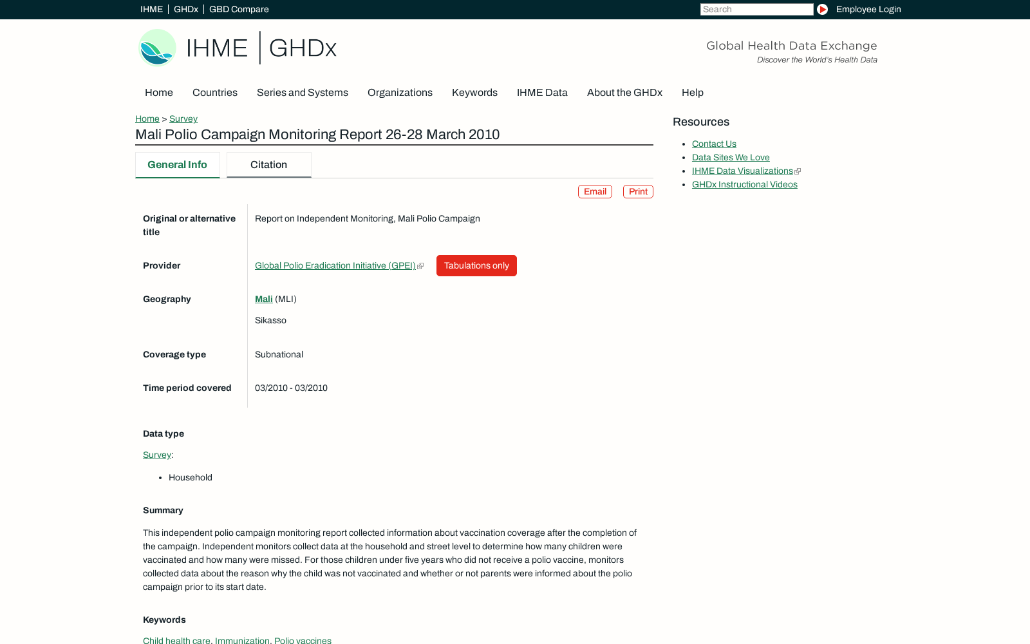Open GBD Compare in top bar
The width and height of the screenshot is (1030, 644).
pyautogui.click(x=239, y=9)
